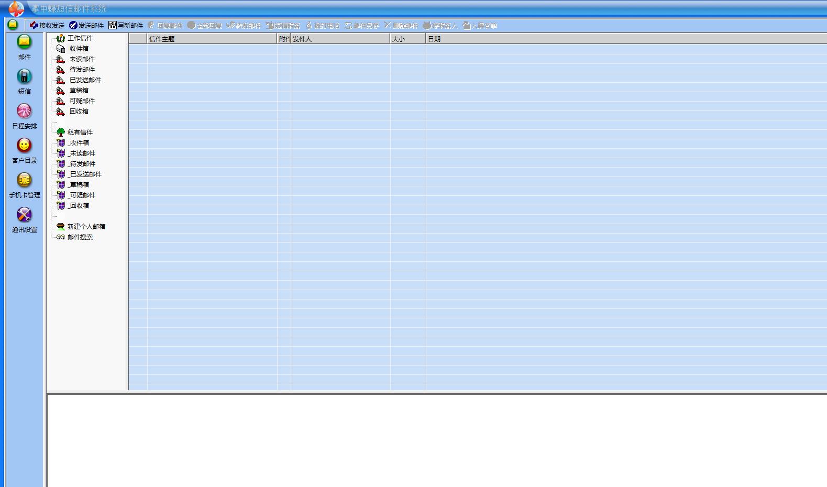The image size is (827, 487).
Task: Sort by 信件主题 column header
Action: pos(212,39)
